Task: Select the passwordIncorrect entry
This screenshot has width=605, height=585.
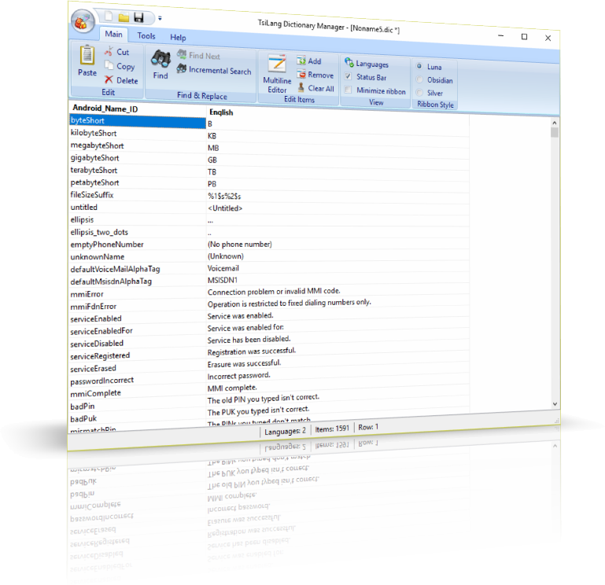Action: (138, 381)
